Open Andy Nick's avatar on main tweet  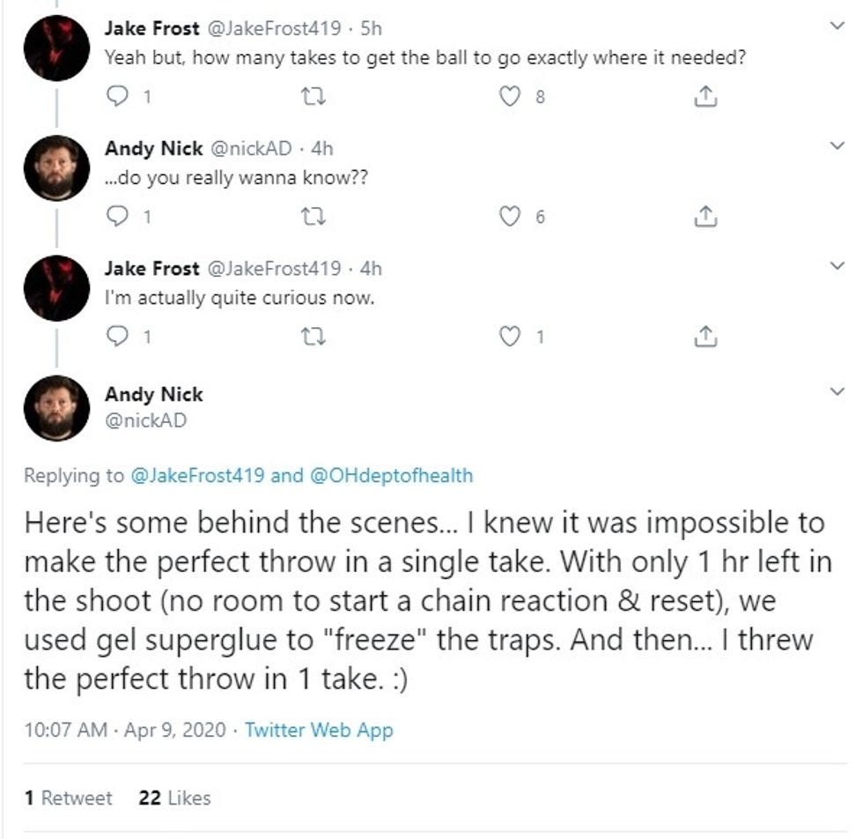(56, 407)
